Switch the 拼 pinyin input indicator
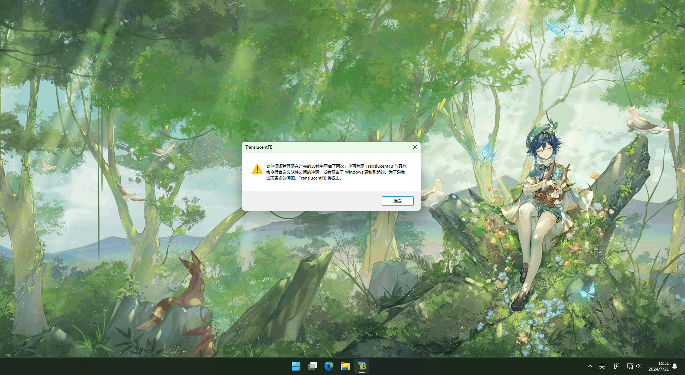The width and height of the screenshot is (685, 375). pyautogui.click(x=616, y=366)
